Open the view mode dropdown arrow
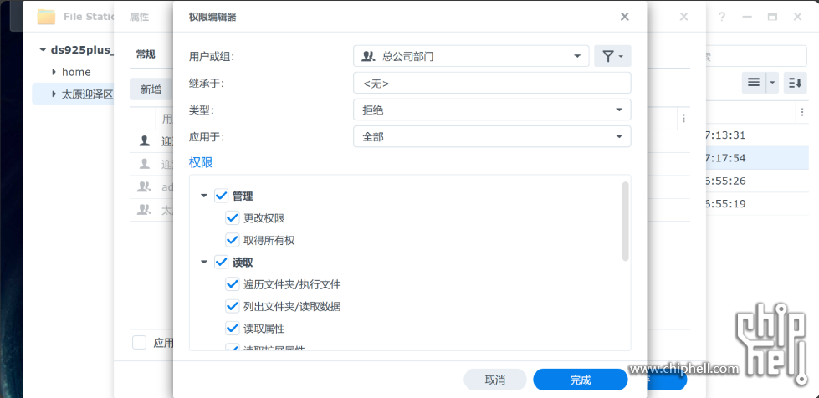This screenshot has width=819, height=398. pyautogui.click(x=772, y=83)
